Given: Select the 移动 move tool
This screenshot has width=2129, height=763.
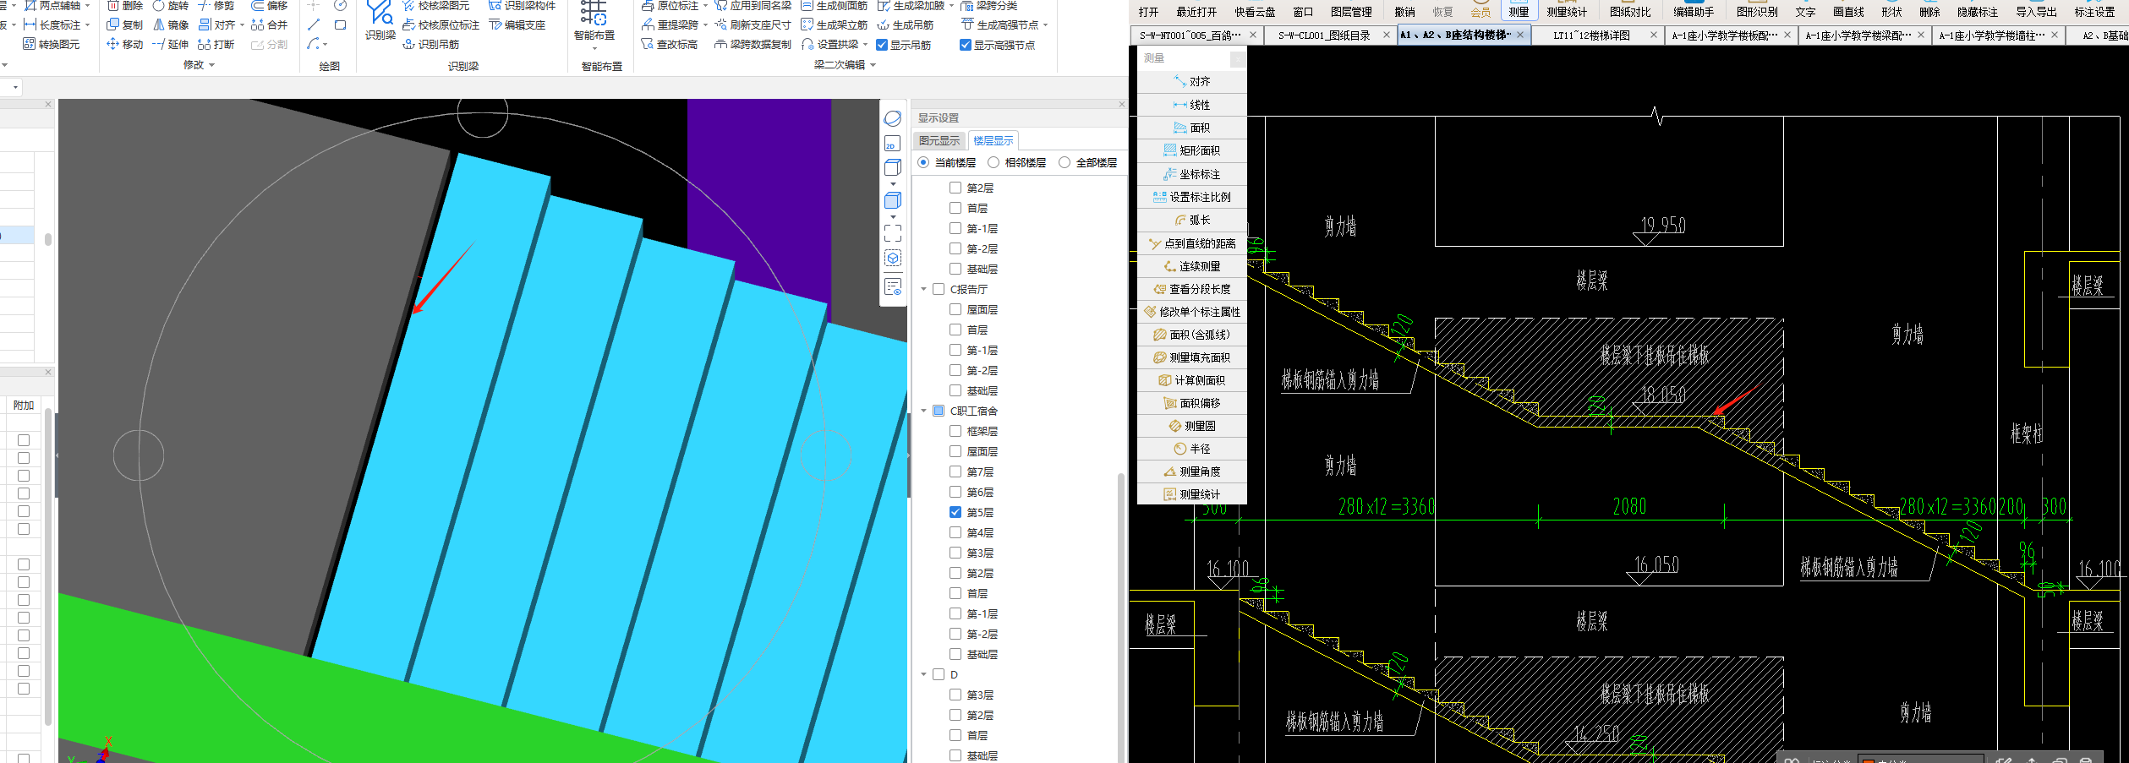Looking at the screenshot, I should click(x=125, y=44).
